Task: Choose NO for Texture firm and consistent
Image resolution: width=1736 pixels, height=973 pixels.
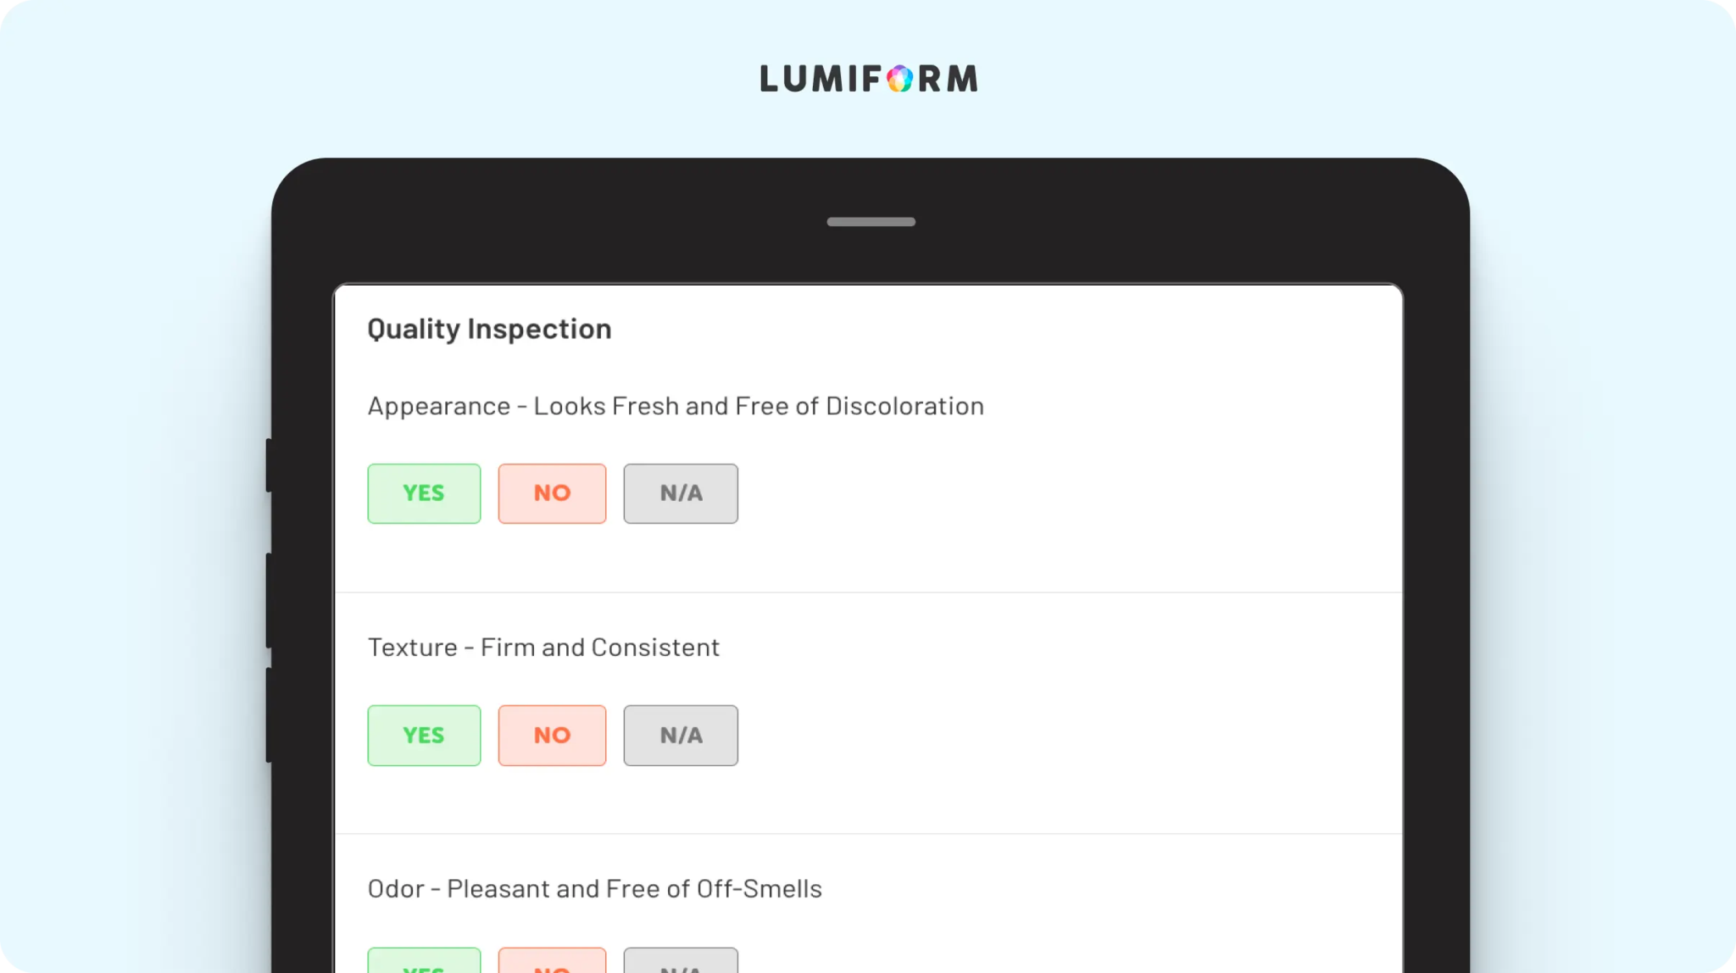Action: click(552, 735)
